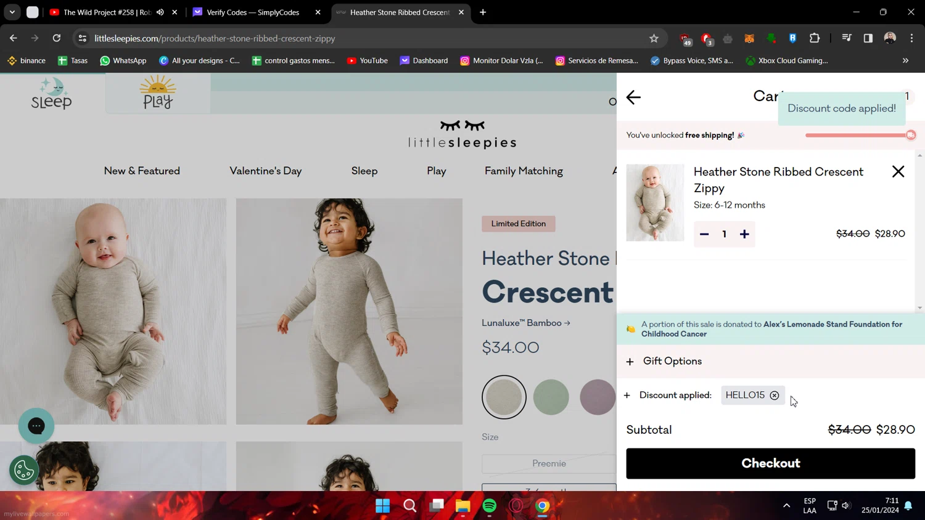Screen dimensions: 925x520
Task: Open Chrome profile avatar
Action: tap(890, 38)
